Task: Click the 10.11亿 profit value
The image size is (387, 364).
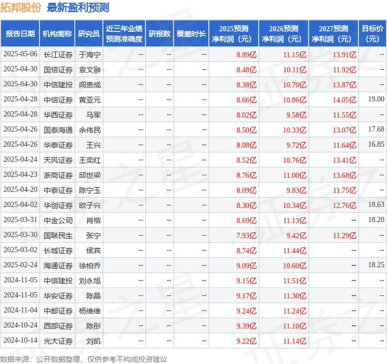Action: click(x=295, y=70)
